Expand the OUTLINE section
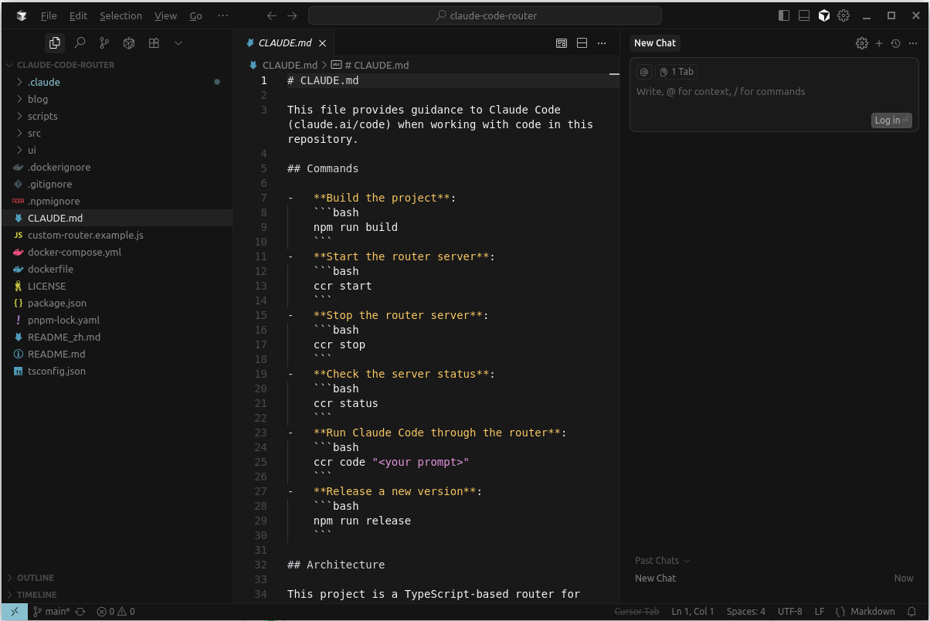The height and width of the screenshot is (621, 930). 36,578
